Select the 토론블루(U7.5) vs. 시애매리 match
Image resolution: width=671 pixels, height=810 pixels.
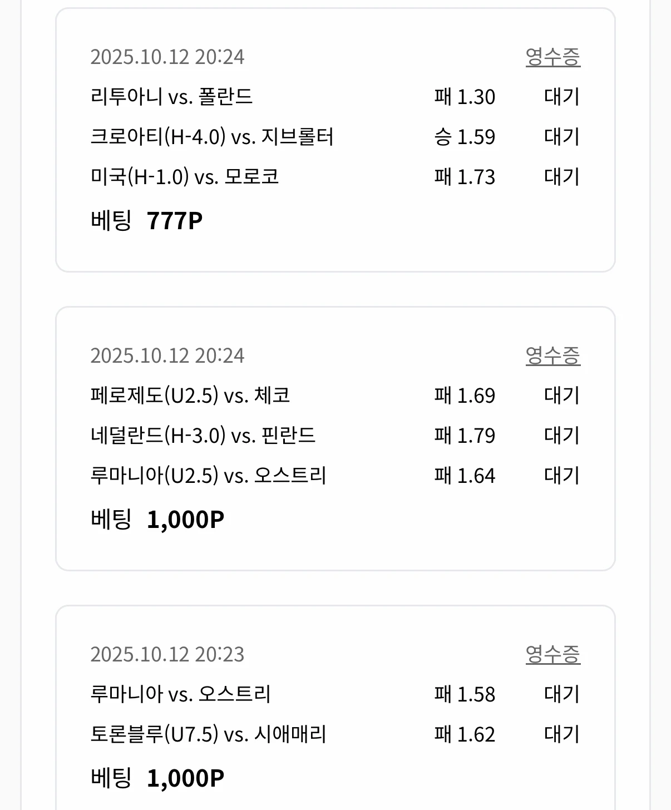point(208,734)
